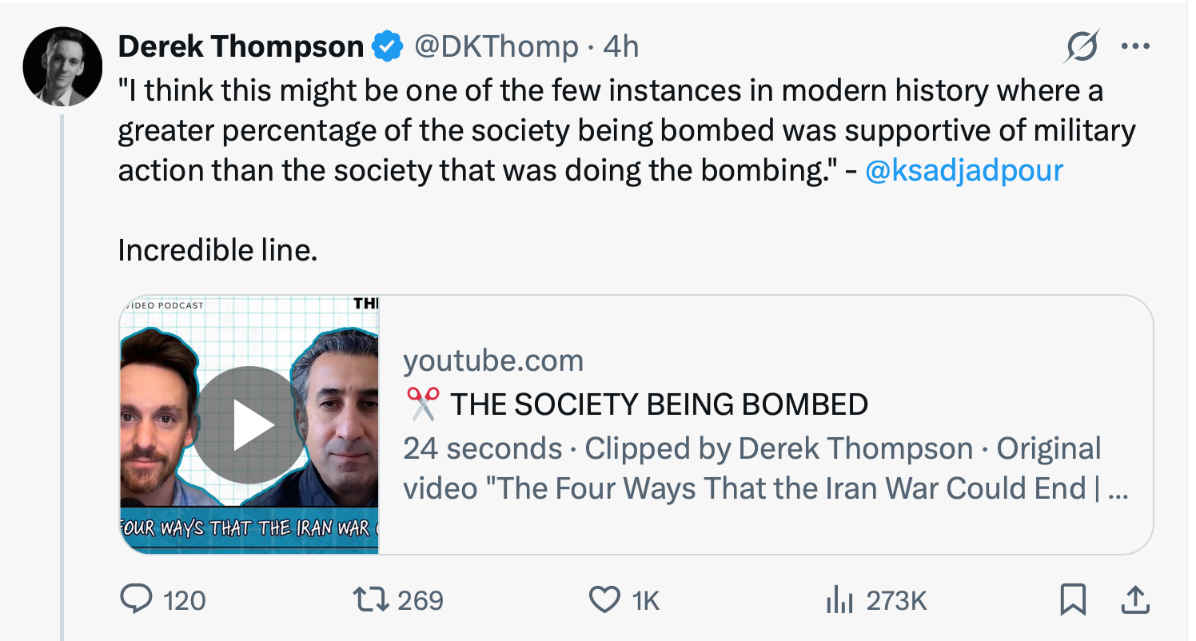Play the YouTube clip video

[251, 425]
